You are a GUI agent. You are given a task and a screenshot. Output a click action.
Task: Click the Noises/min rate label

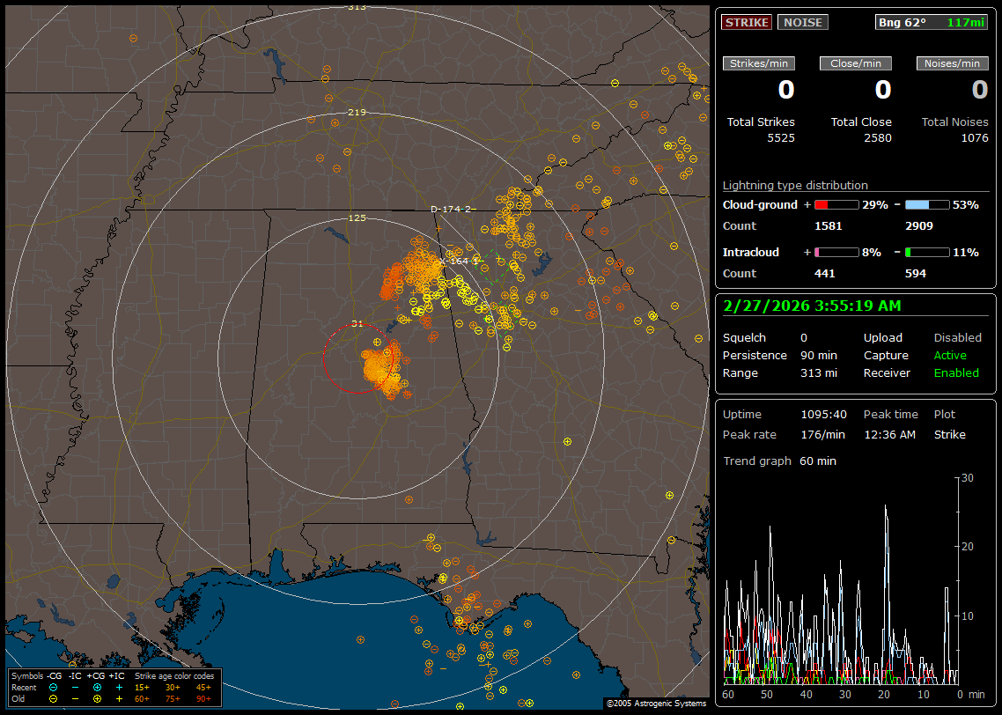click(952, 63)
